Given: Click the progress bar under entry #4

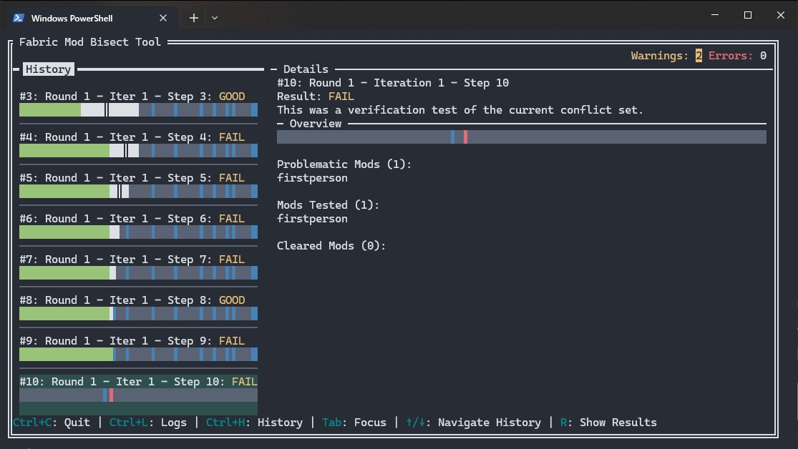Looking at the screenshot, I should click(x=138, y=151).
